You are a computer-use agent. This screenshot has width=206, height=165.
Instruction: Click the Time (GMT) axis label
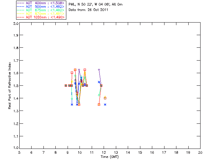click(x=110, y=157)
